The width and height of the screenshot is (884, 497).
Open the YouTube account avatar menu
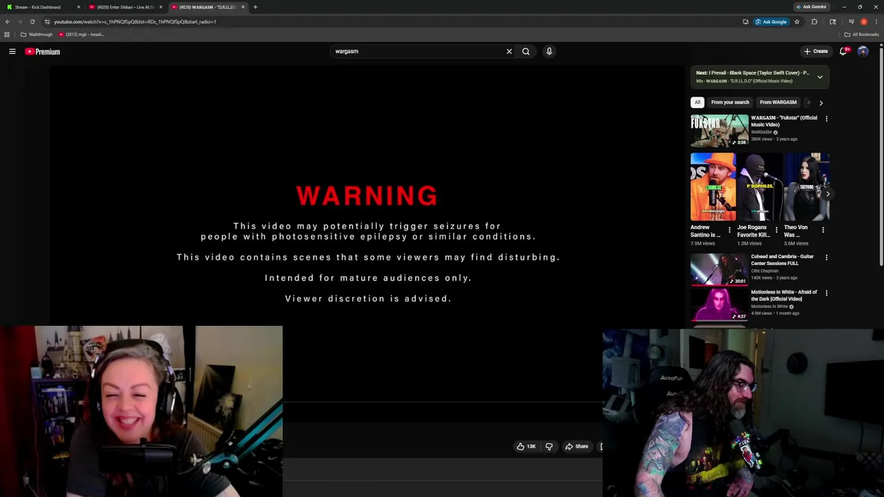click(x=863, y=51)
